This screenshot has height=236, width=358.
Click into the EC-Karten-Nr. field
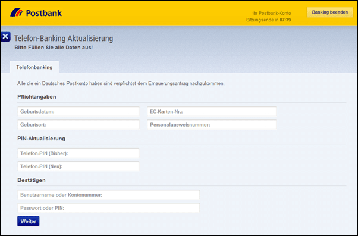pos(212,112)
